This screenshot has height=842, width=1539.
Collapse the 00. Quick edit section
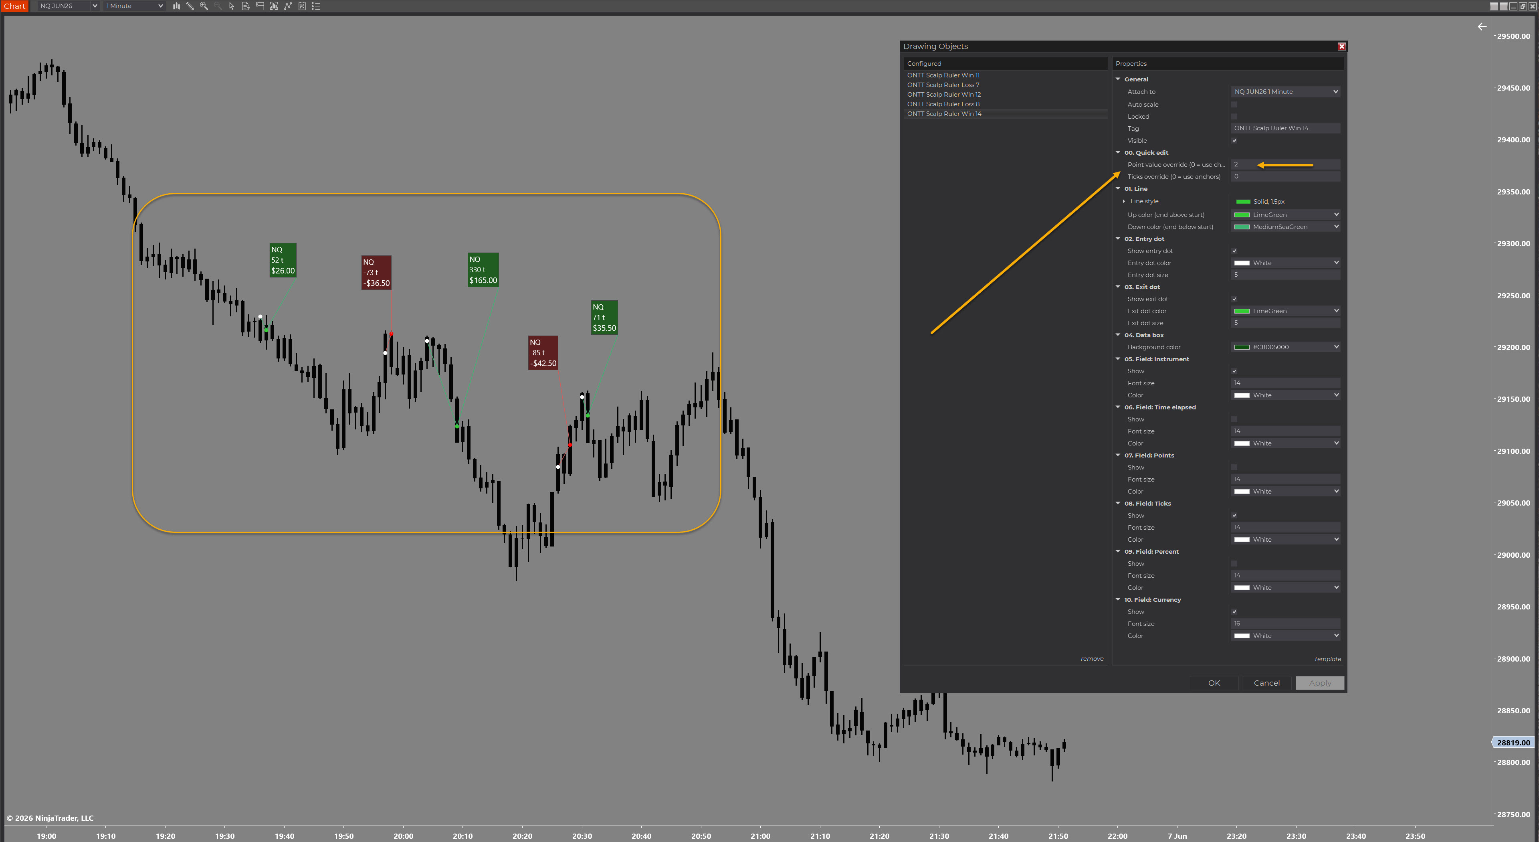tap(1118, 152)
